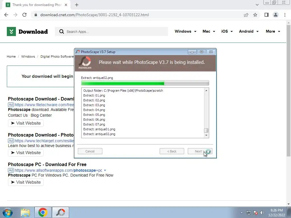This screenshot has height=218, width=291.
Task: Open the network tray icon
Action: coord(248,213)
